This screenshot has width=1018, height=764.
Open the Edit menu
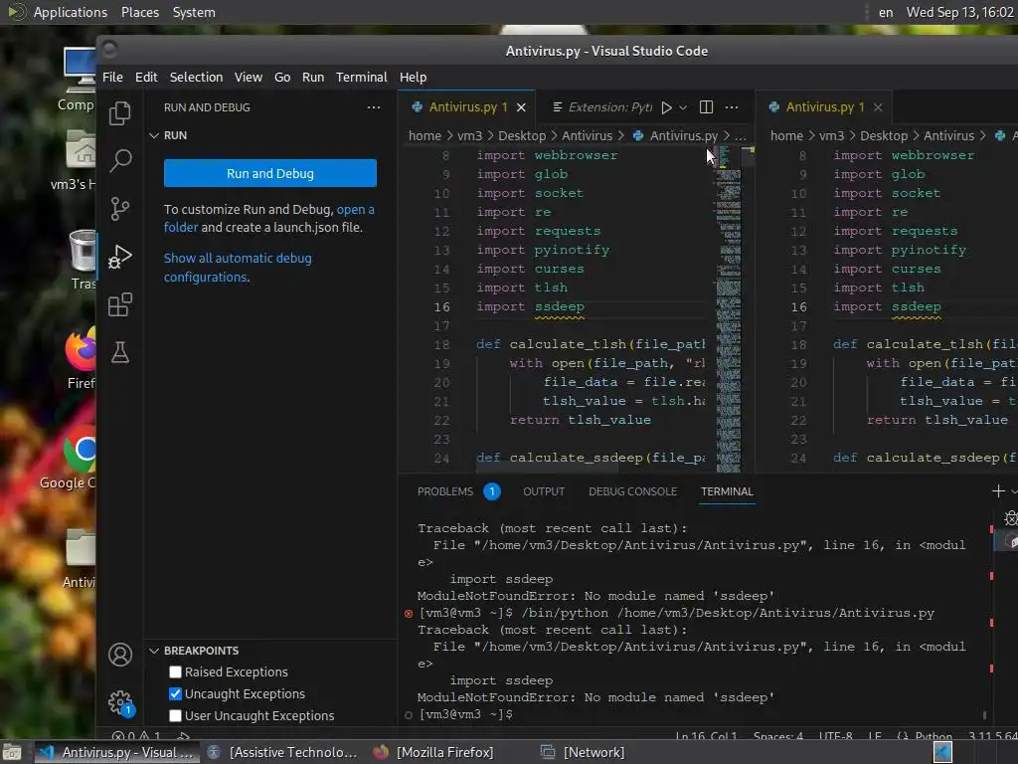pos(146,77)
